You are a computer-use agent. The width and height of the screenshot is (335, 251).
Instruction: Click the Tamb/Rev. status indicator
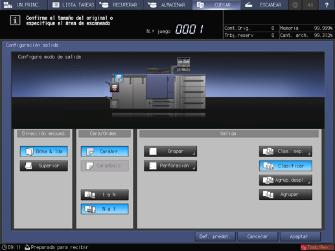coord(318,247)
